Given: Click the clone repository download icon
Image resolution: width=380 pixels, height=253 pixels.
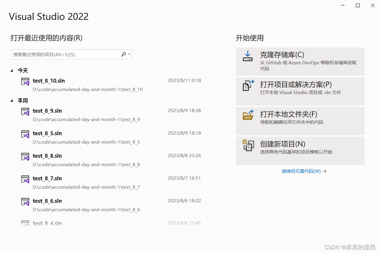Looking at the screenshot, I should tap(248, 56).
